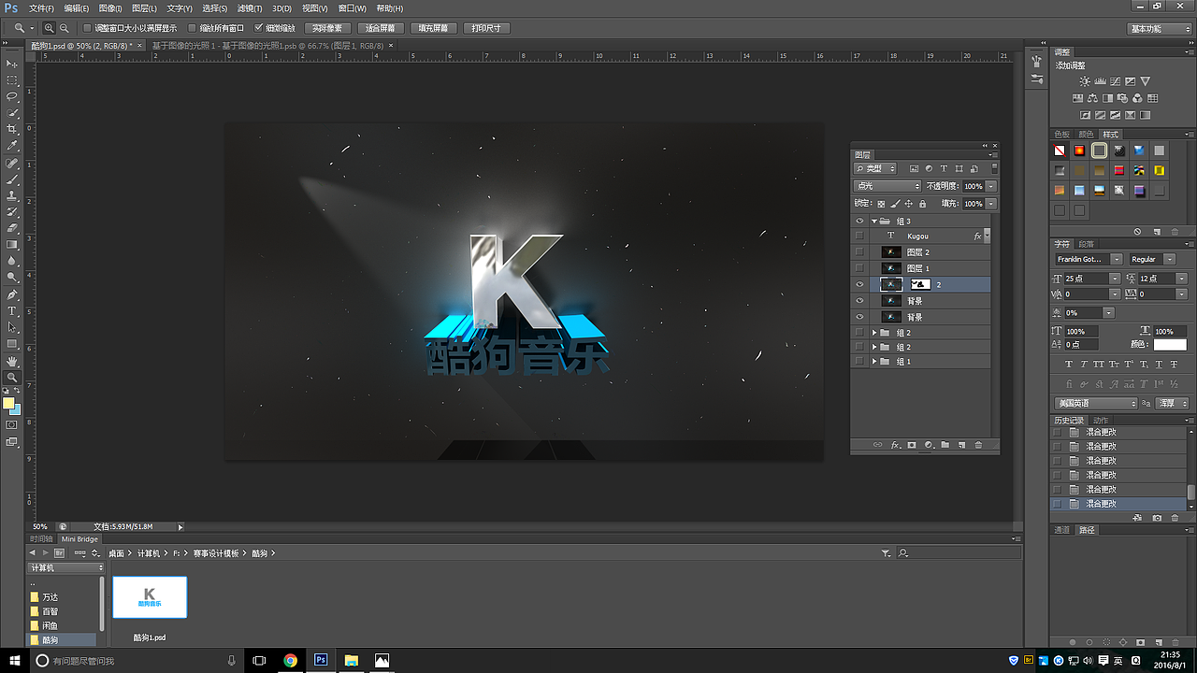Viewport: 1197px width, 673px height.
Task: Click the zoom in magnifier option
Action: tap(50, 28)
